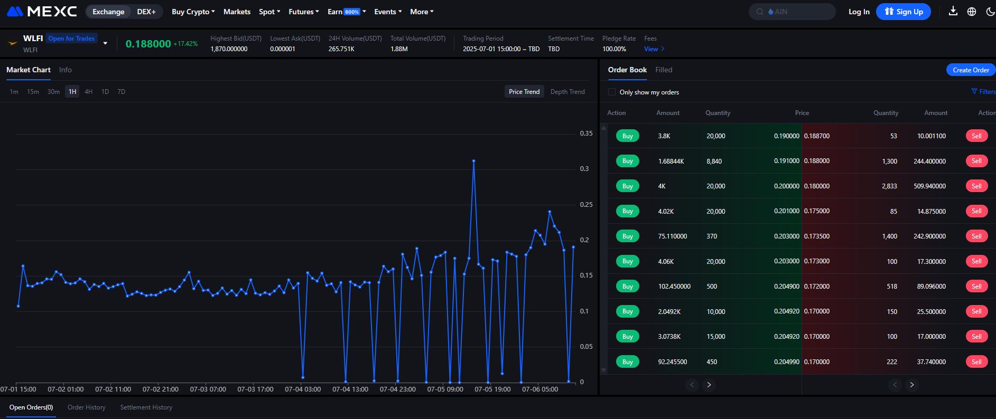Viewport: 996px width, 419px height.
Task: Click Sell on the 0.173500 price row
Action: (976, 236)
